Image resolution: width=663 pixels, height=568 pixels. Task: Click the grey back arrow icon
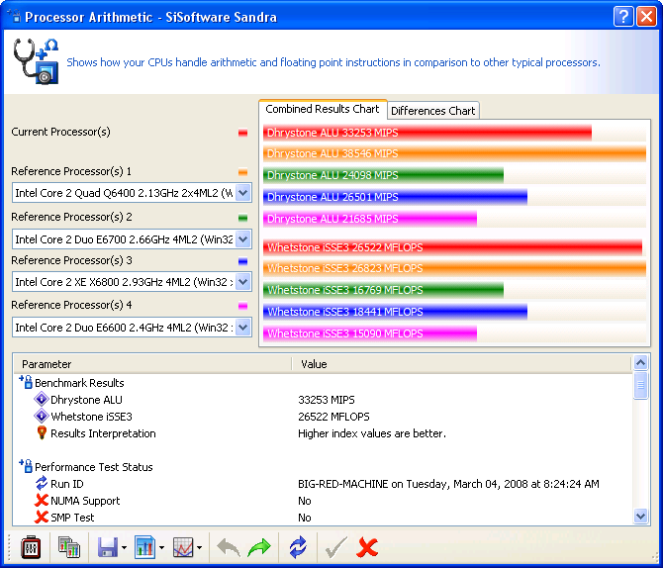(x=229, y=547)
